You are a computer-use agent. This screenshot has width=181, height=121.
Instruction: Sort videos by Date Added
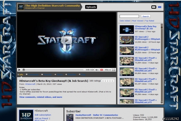(125, 21)
